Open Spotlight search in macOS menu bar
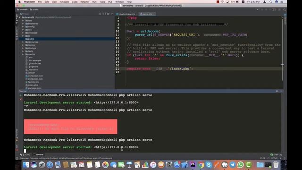The width and height of the screenshot is (302, 170). click(x=270, y=2)
